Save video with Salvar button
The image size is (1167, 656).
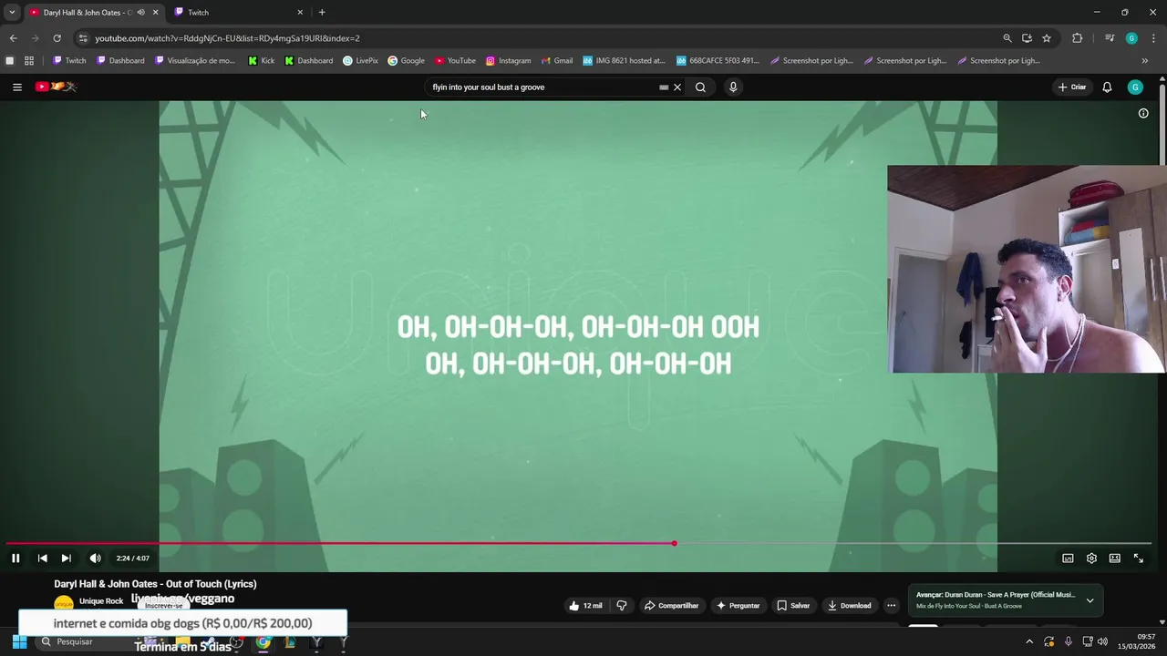[793, 606]
